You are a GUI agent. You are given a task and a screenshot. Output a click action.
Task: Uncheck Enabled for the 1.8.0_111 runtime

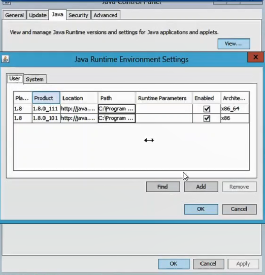pyautogui.click(x=207, y=109)
